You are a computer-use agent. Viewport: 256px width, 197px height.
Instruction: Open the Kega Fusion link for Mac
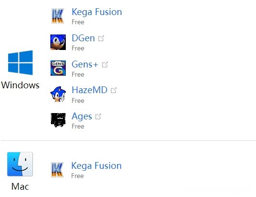pos(96,166)
